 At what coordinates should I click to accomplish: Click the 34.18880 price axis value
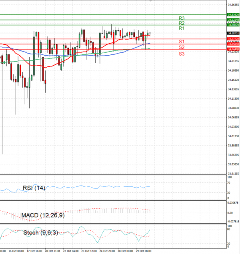coord(233,70)
